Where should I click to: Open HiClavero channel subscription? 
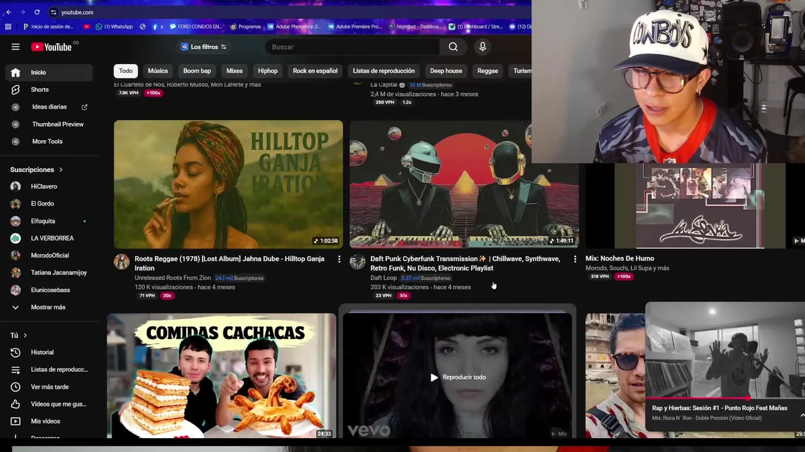coord(49,186)
